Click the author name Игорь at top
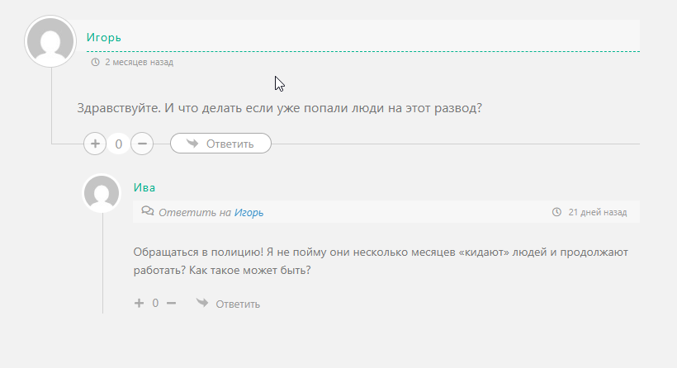 104,37
